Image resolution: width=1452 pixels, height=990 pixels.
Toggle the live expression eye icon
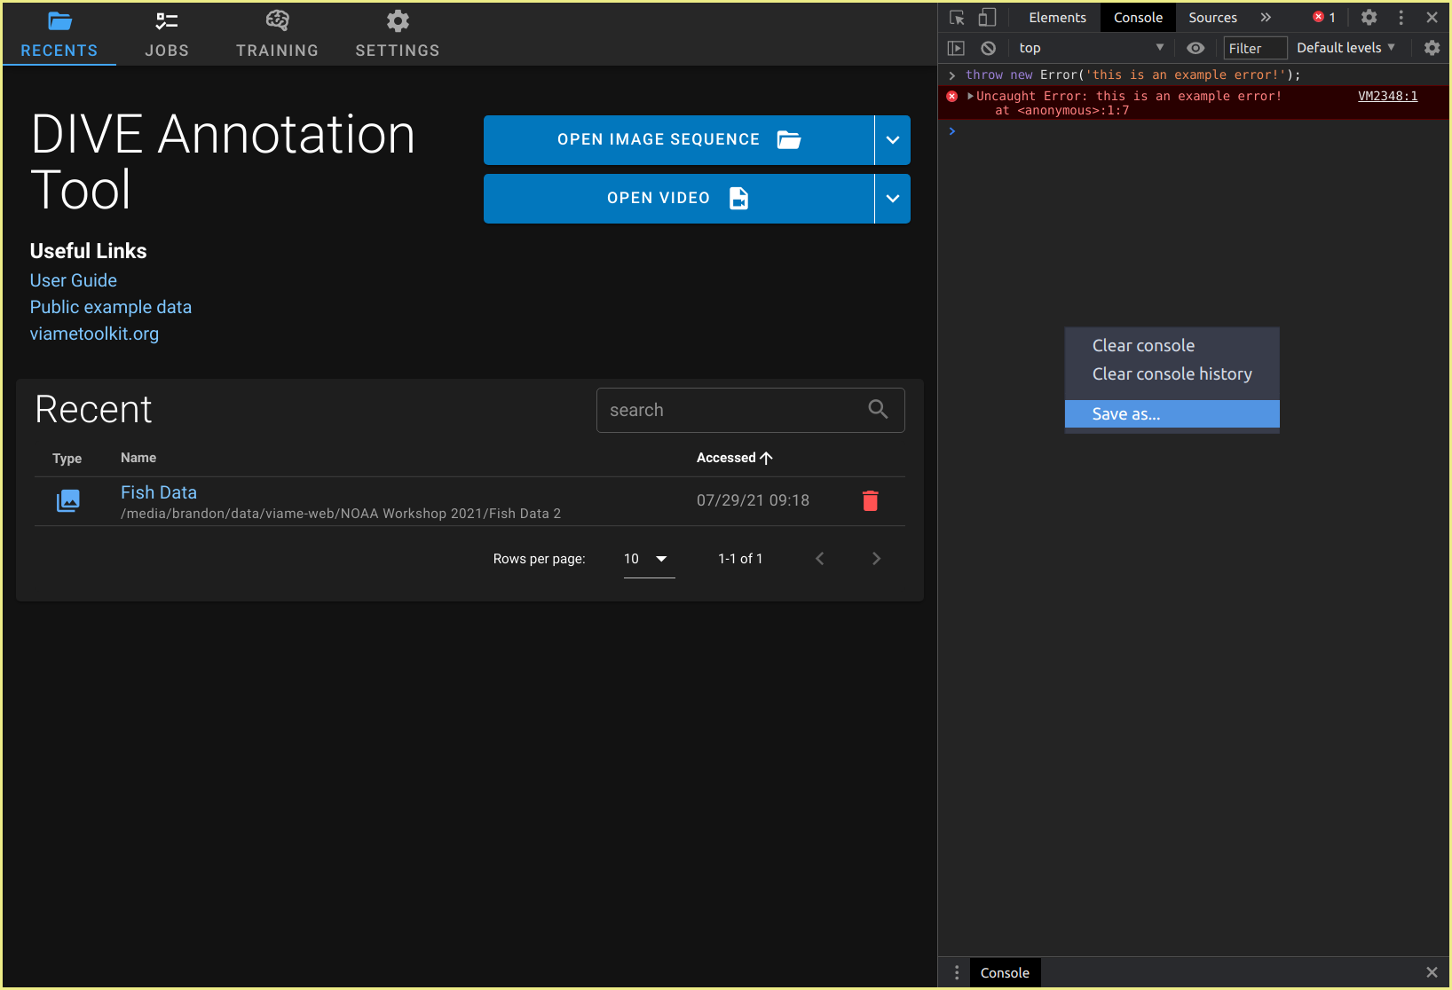coord(1196,48)
